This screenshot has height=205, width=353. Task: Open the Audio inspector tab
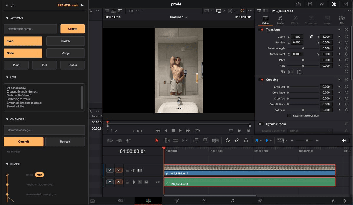[280, 20]
